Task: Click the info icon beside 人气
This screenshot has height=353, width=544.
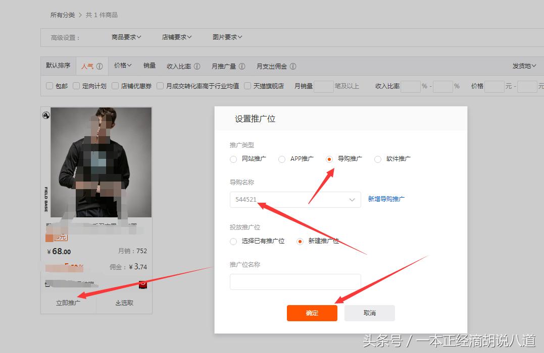Action: tap(101, 66)
